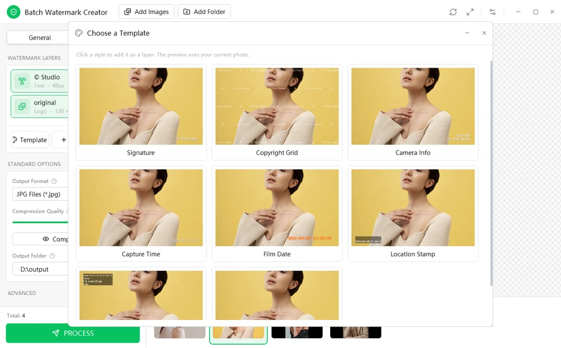Click the Add Folder button
Screen dimensions: 561x348
click(x=205, y=12)
